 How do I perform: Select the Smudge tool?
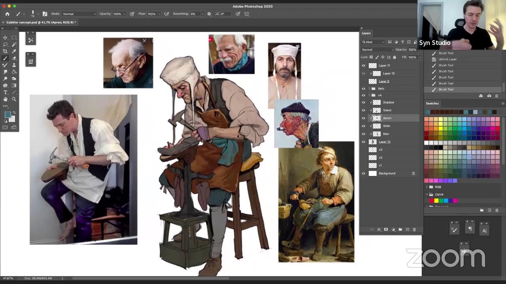pyautogui.click(x=5, y=72)
